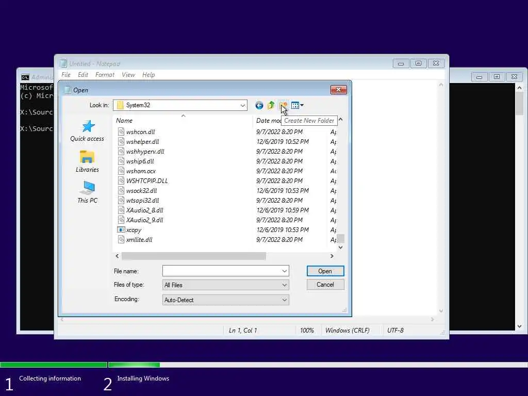Close the Open dialog
This screenshot has height=396, width=528.
tap(338, 89)
